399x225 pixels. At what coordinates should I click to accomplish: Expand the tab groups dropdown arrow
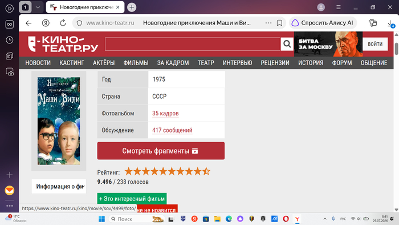38,7
